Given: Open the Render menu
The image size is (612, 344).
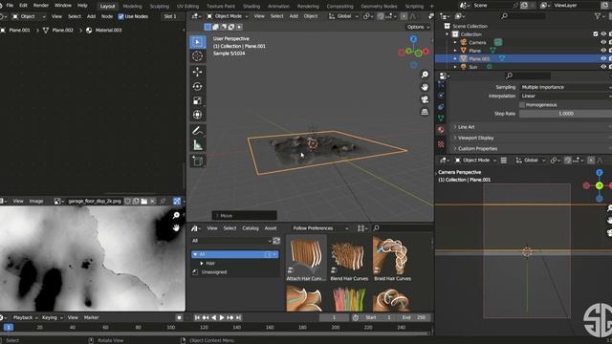Looking at the screenshot, I should 41,6.
